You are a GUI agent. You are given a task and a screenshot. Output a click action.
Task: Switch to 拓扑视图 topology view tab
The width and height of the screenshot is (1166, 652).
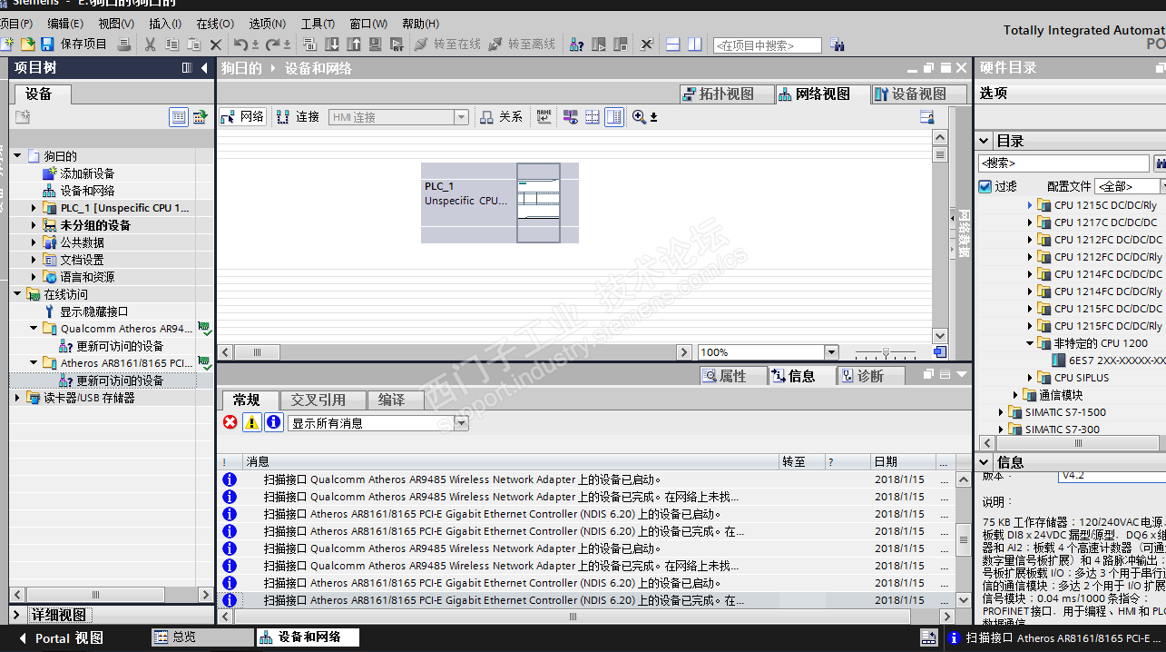coord(727,94)
